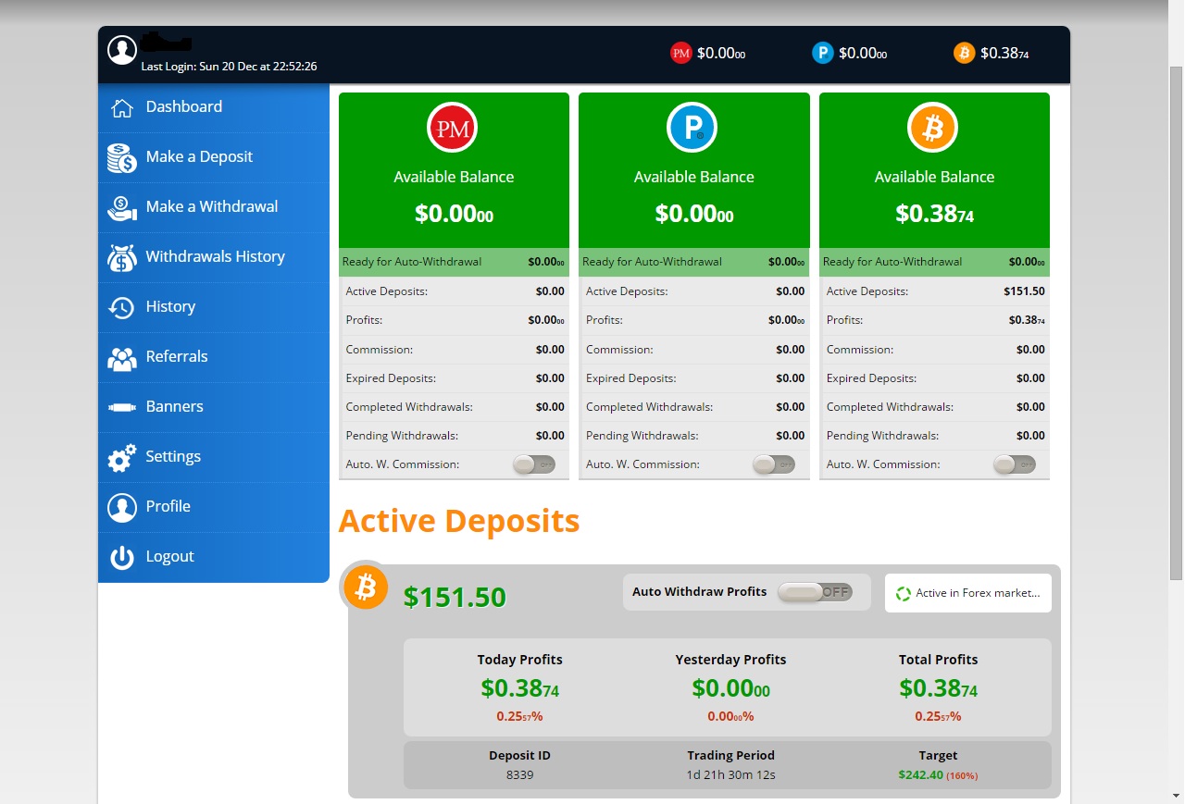Screen dimensions: 1185x804
Task: Enable Auto. W. Commission for Bitcoin
Action: click(x=1015, y=464)
